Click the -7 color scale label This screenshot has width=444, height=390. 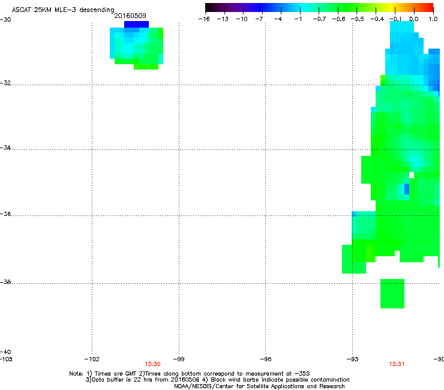pyautogui.click(x=259, y=19)
